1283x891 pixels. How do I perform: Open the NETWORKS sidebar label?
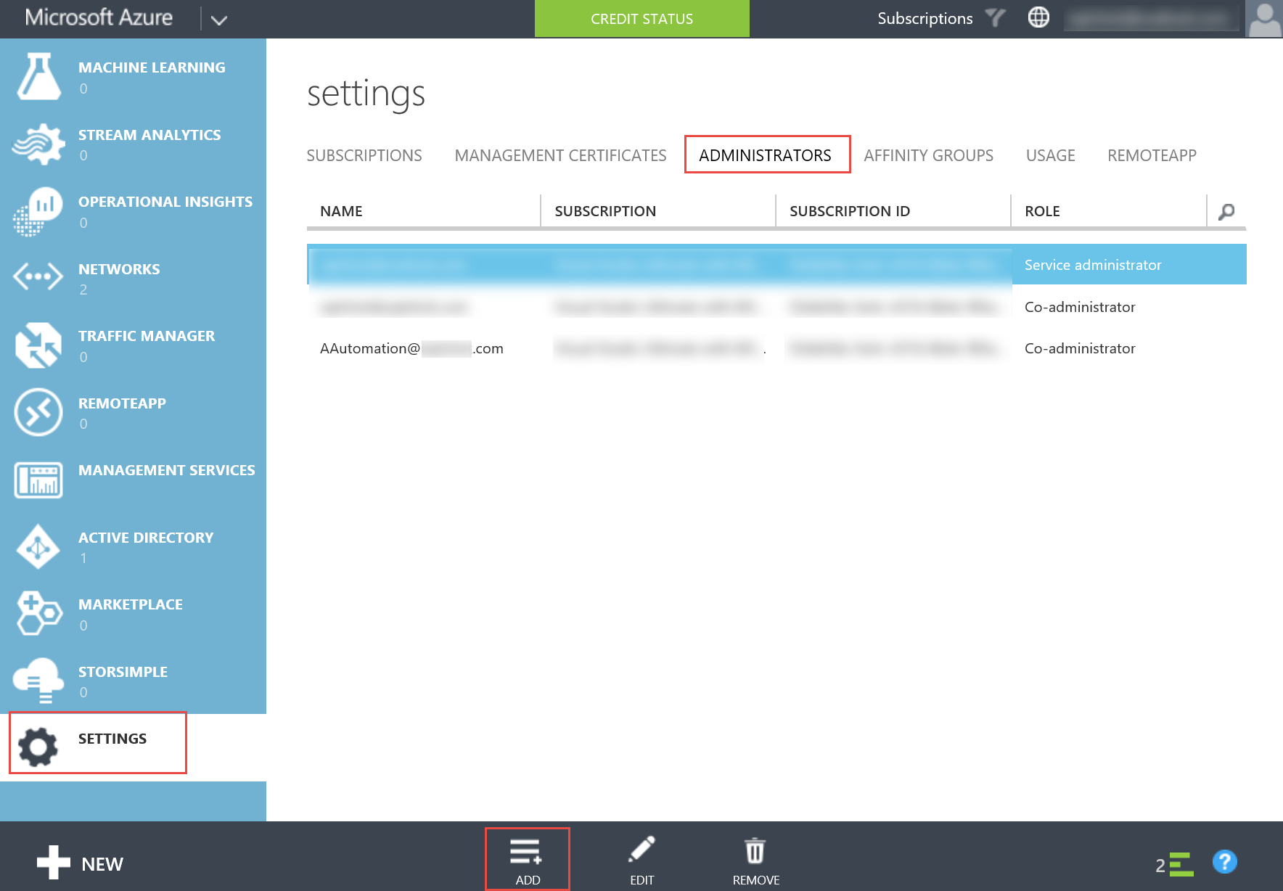pyautogui.click(x=119, y=269)
